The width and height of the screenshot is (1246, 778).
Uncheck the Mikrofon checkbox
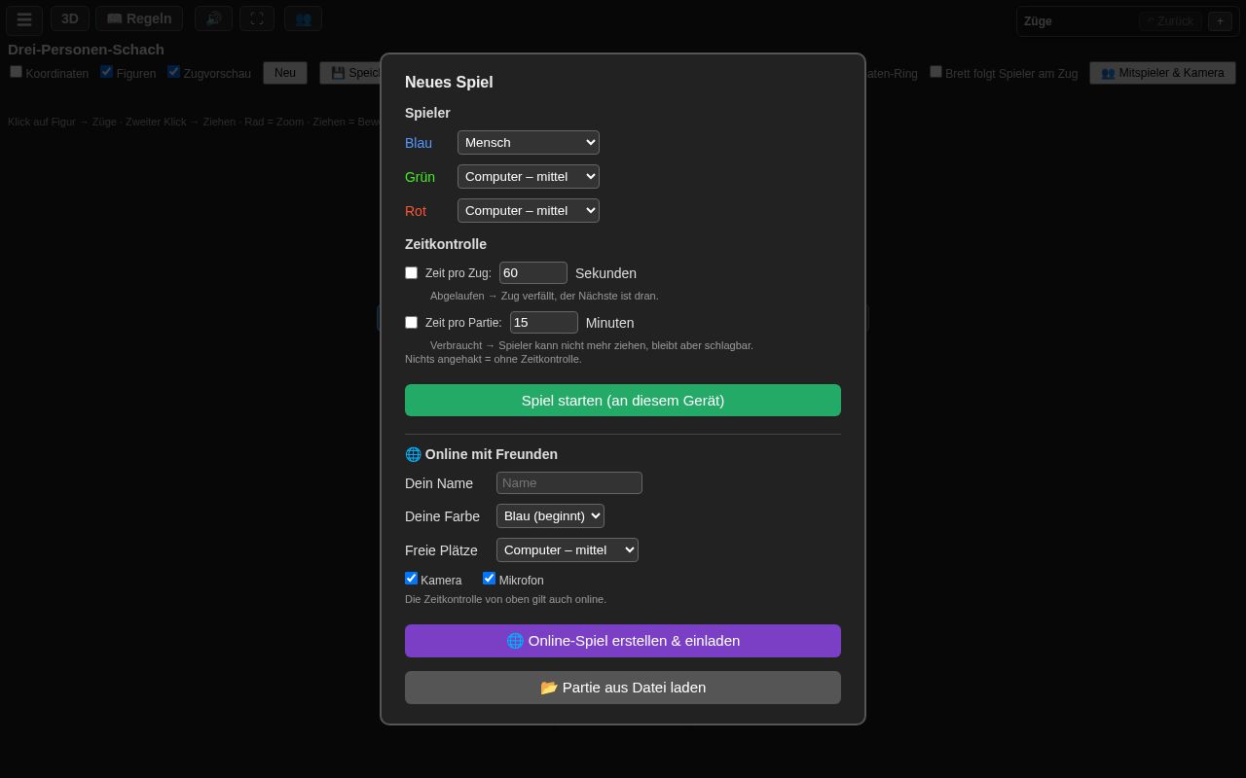tap(489, 578)
